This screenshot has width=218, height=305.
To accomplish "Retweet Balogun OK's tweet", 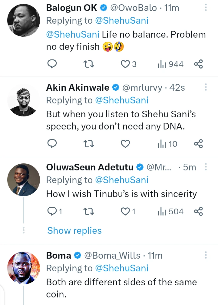I will click(89, 64).
